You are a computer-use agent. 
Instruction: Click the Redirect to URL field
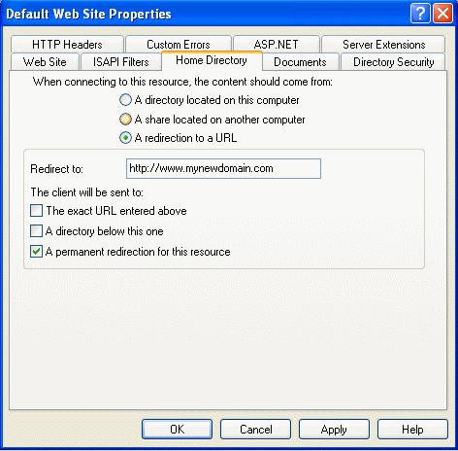tap(223, 168)
